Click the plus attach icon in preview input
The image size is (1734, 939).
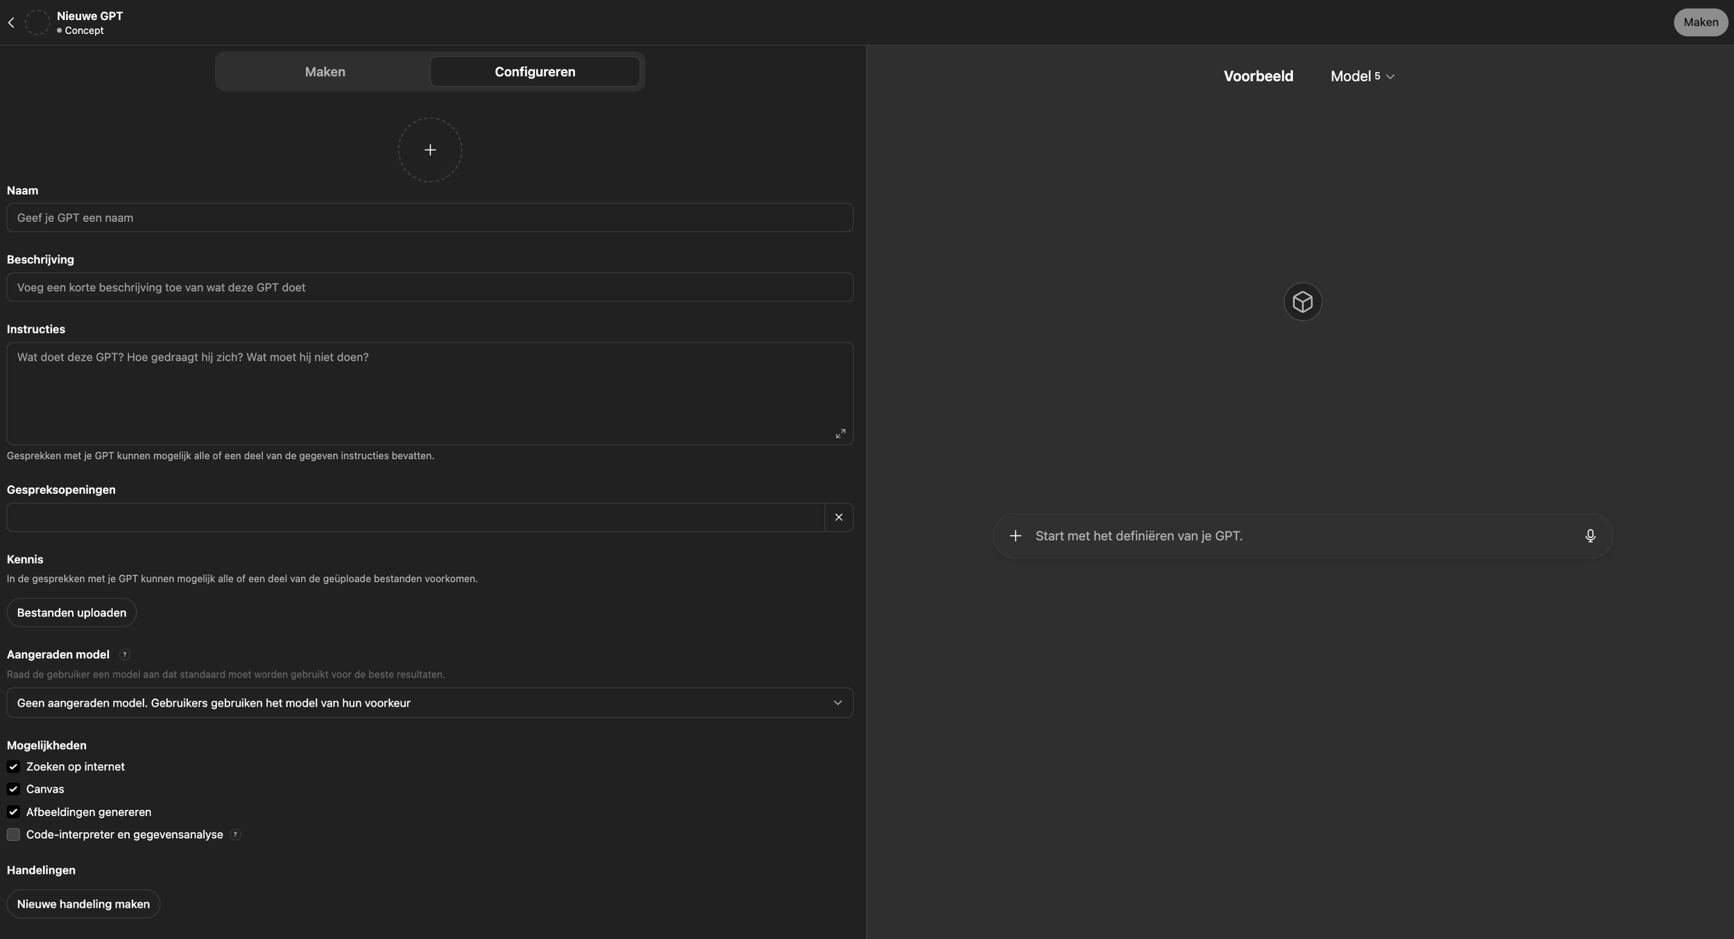point(1015,535)
